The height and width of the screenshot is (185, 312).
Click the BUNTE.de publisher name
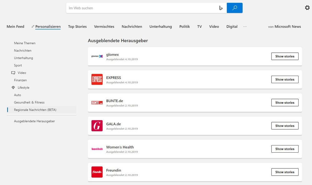point(115,101)
